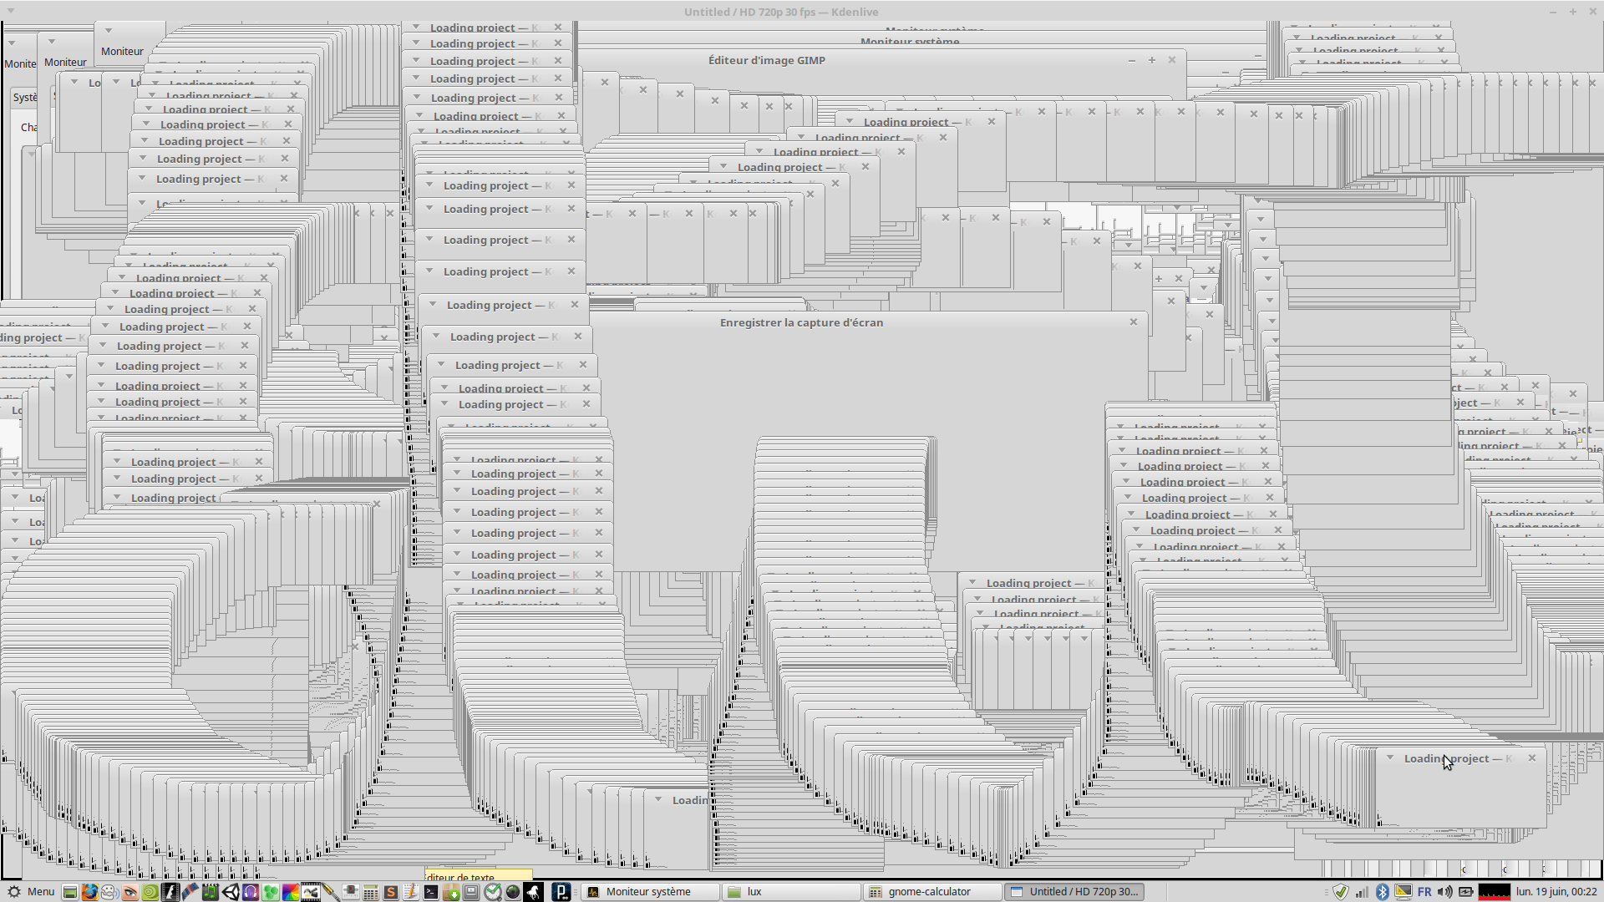Screen dimensions: 1604x902
Task: Open the Menu button in the panel
Action: point(30,892)
